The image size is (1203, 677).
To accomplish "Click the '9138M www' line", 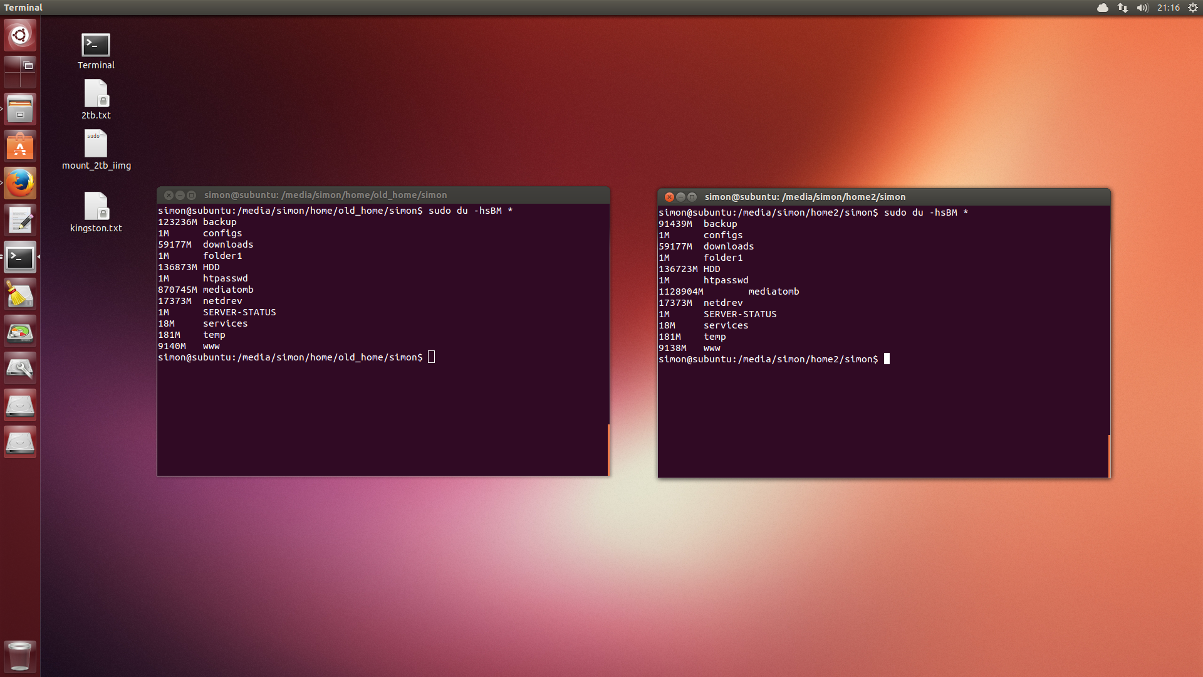I will [x=689, y=348].
